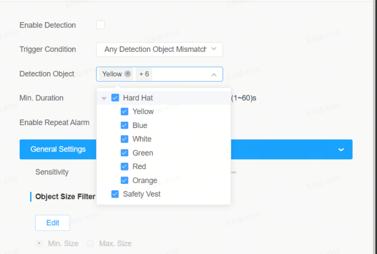The height and width of the screenshot is (254, 377).
Task: Select the Min. Size radio button
Action: click(x=39, y=243)
